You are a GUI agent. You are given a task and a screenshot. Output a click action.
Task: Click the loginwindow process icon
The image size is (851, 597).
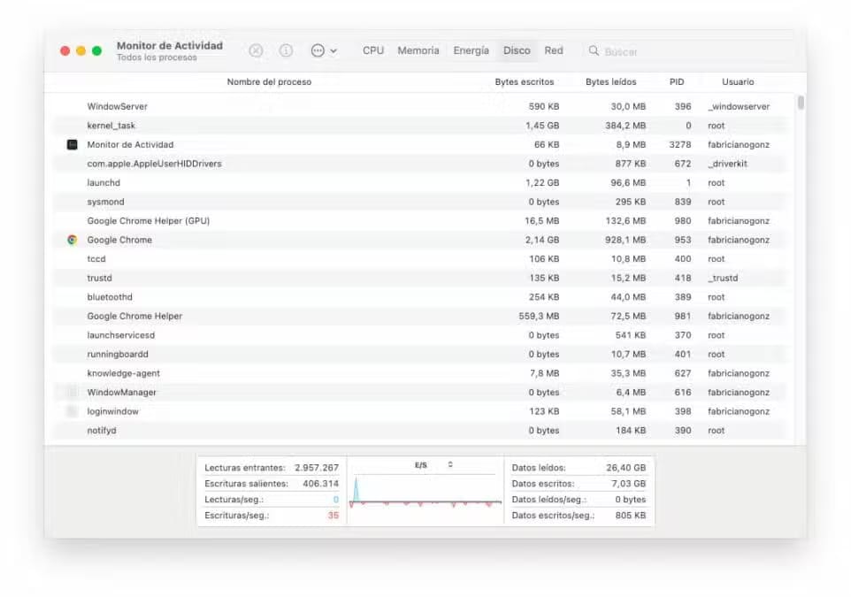73,411
